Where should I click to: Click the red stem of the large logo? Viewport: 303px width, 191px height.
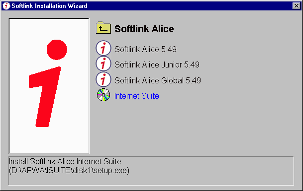45,97
